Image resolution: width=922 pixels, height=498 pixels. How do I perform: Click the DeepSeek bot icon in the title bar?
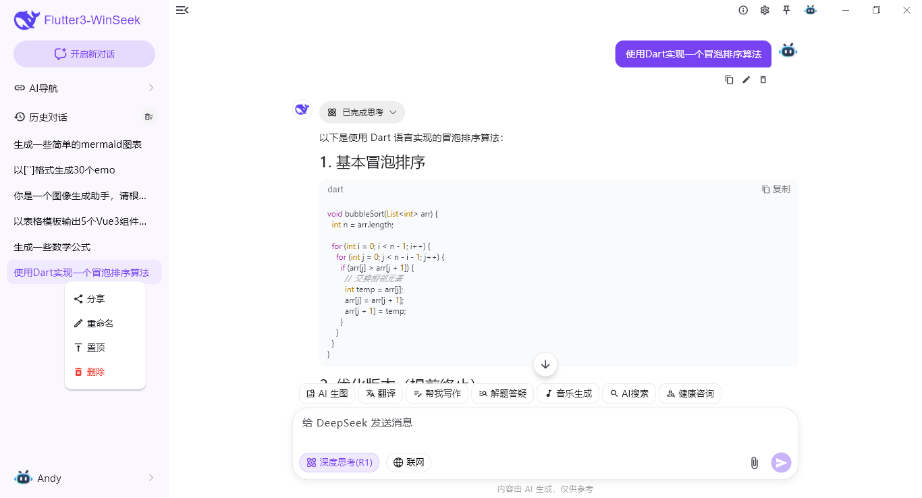click(810, 10)
